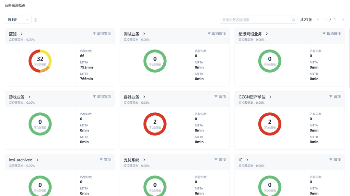Viewport: 350px width, 196px height.
Task: Click 取消置顶 on the 测试业务 card
Action: [216, 34]
